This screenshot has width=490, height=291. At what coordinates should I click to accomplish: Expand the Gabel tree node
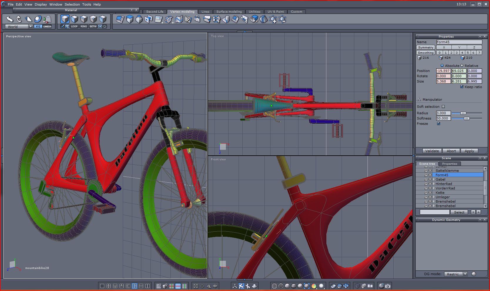click(434, 179)
